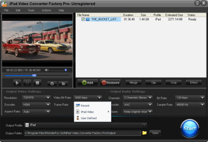Click the Merge button
This screenshot has height=142, width=208.
click(133, 83)
